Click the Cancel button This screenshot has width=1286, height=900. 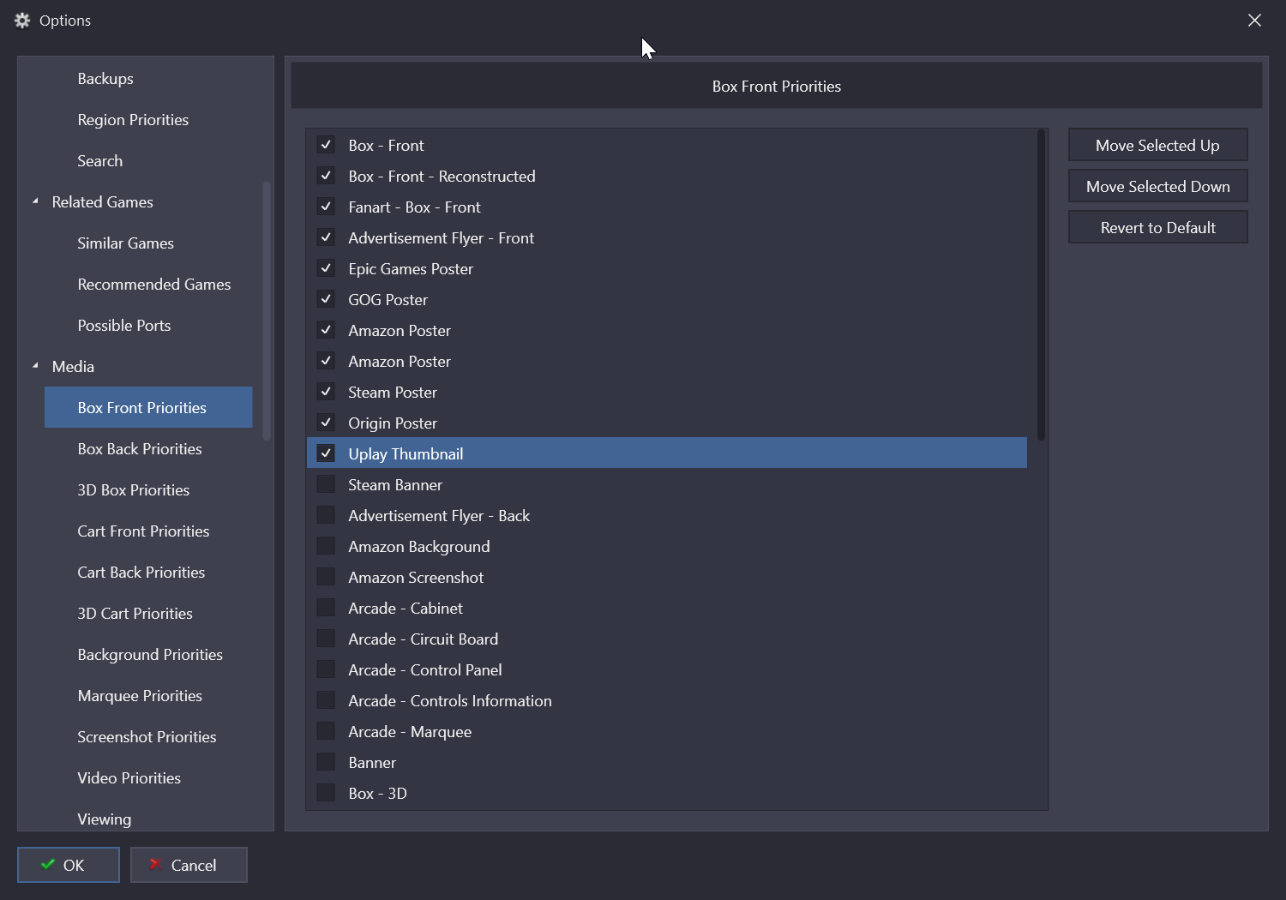[x=189, y=865]
